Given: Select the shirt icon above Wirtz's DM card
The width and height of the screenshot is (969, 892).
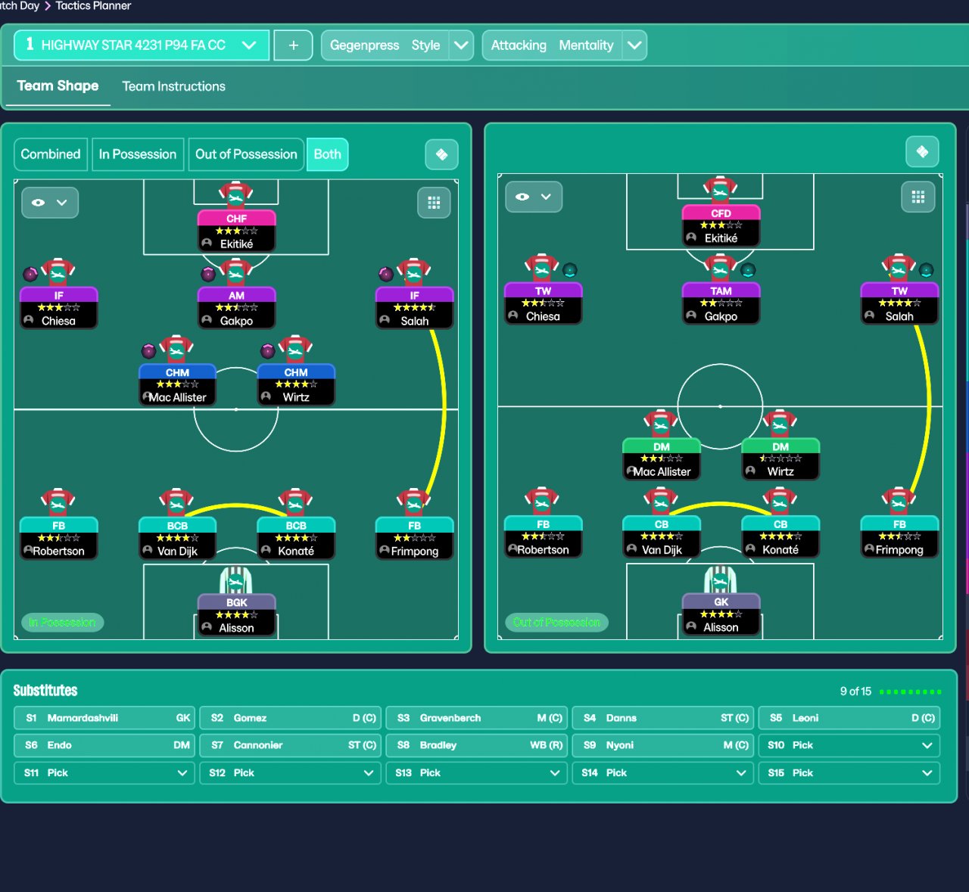Looking at the screenshot, I should coord(780,423).
